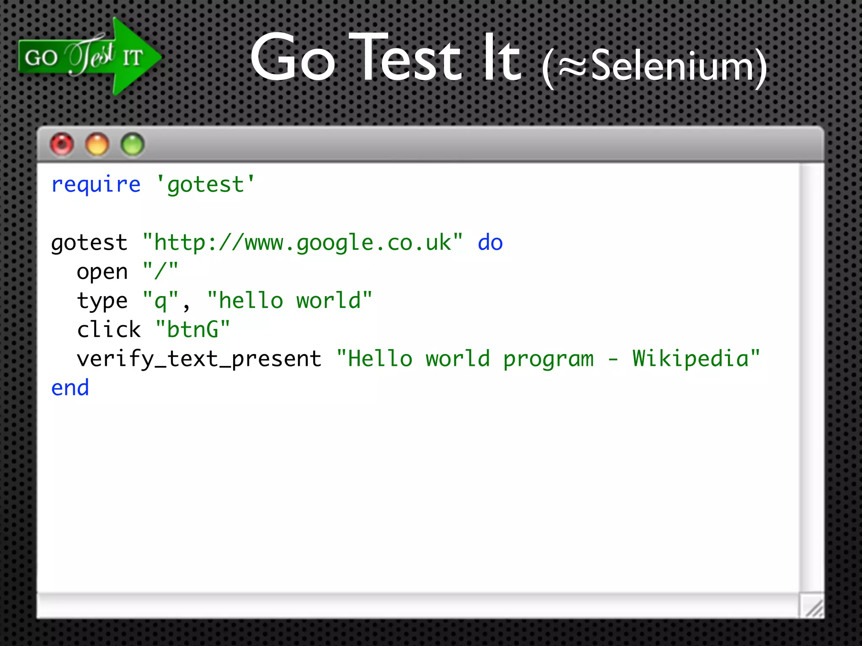862x646 pixels.
Task: Click the window resize grip corner
Action: (x=811, y=606)
